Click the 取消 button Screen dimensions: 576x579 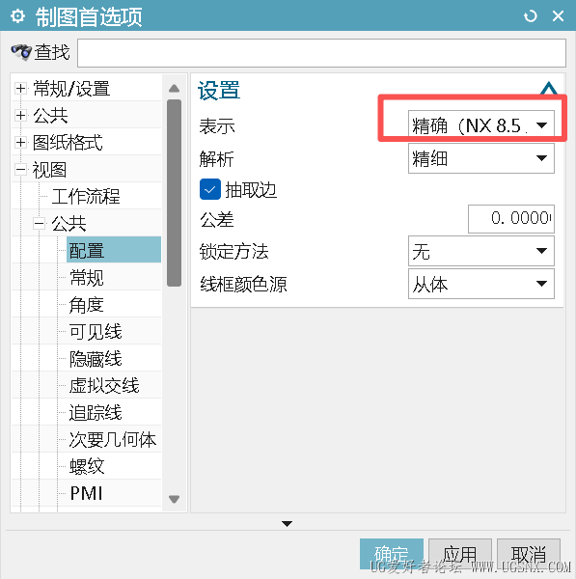(529, 554)
